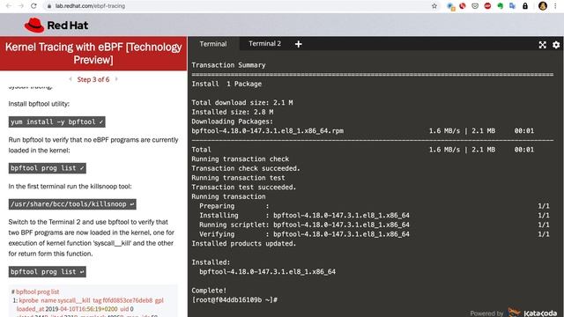
Task: Click 'Total download size: 2.1 M' line
Action: 242,102
